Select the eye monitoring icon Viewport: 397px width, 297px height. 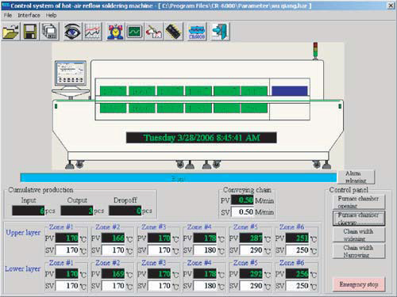(x=72, y=32)
